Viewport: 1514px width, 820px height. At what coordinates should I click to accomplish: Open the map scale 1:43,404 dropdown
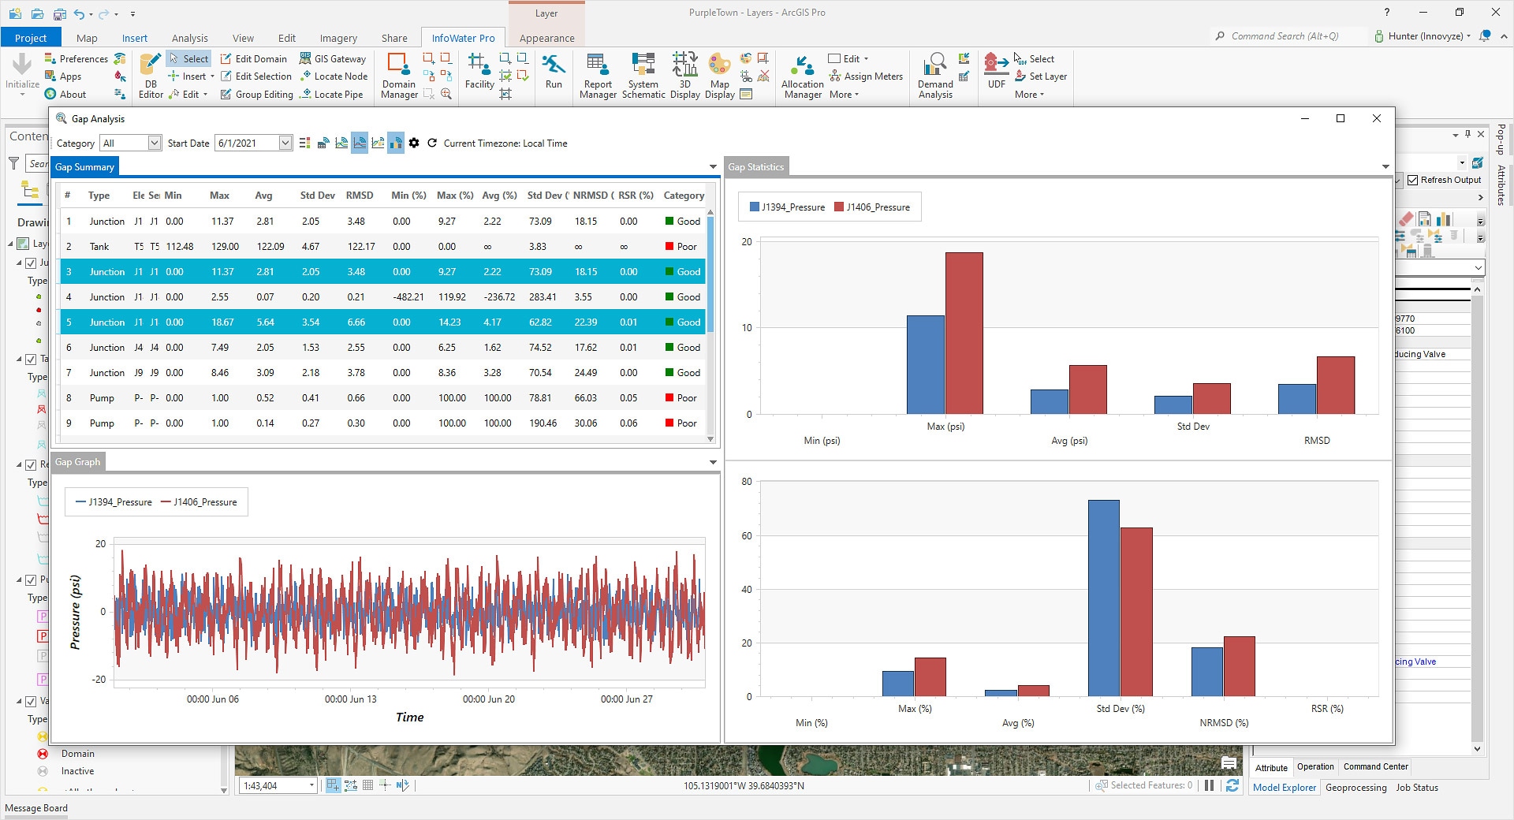click(311, 785)
